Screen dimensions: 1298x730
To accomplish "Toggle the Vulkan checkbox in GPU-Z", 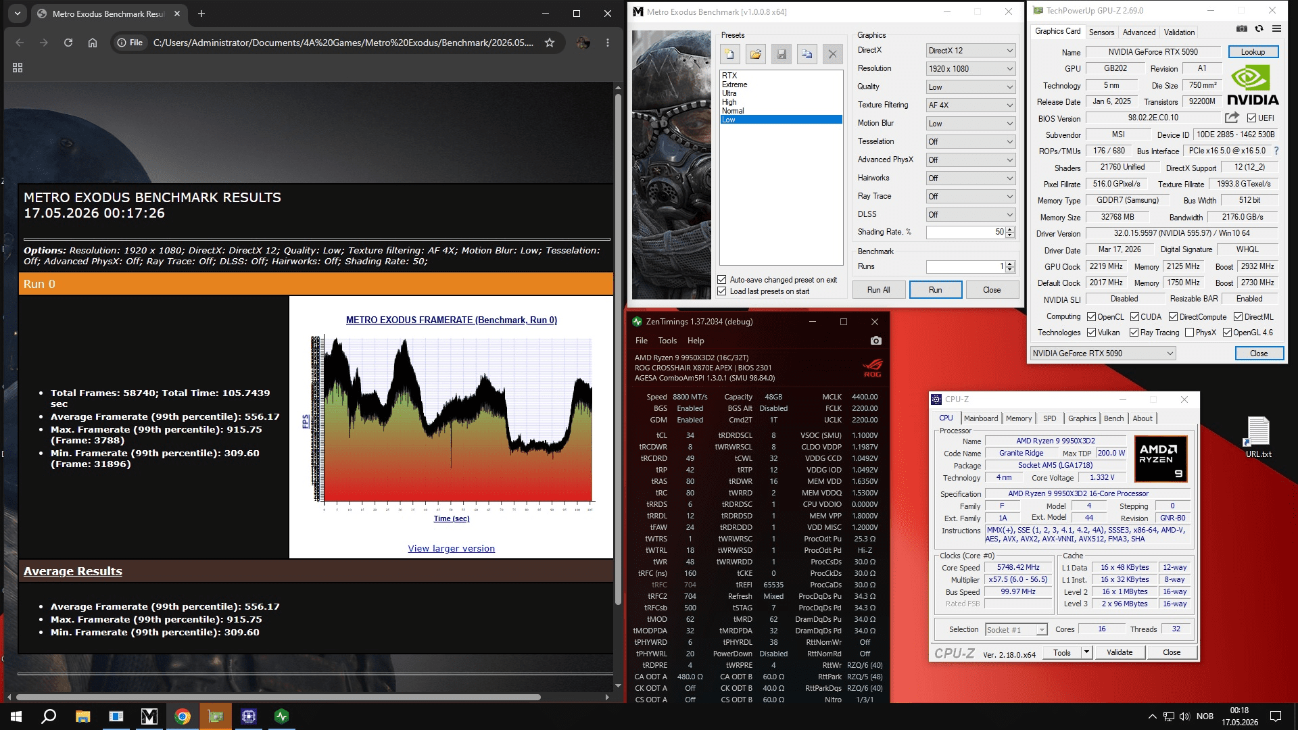I will pyautogui.click(x=1091, y=333).
